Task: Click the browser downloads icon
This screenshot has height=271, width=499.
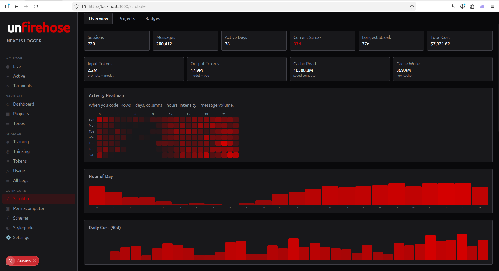Action: [453, 6]
